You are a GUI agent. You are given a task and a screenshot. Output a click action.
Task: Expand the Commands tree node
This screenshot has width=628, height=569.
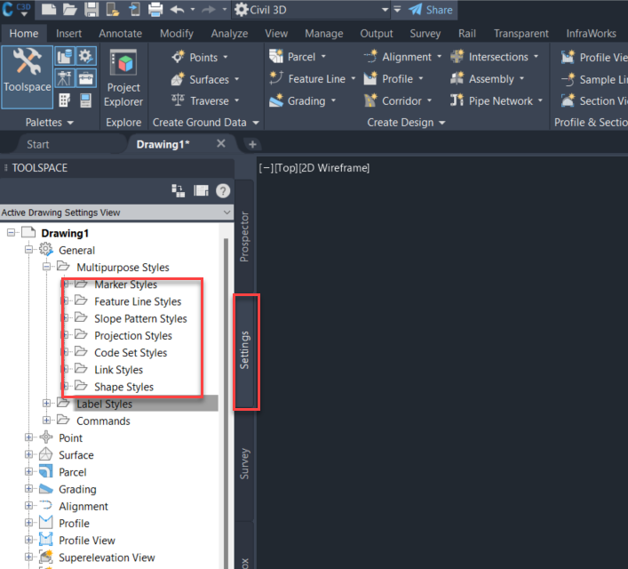tap(46, 421)
